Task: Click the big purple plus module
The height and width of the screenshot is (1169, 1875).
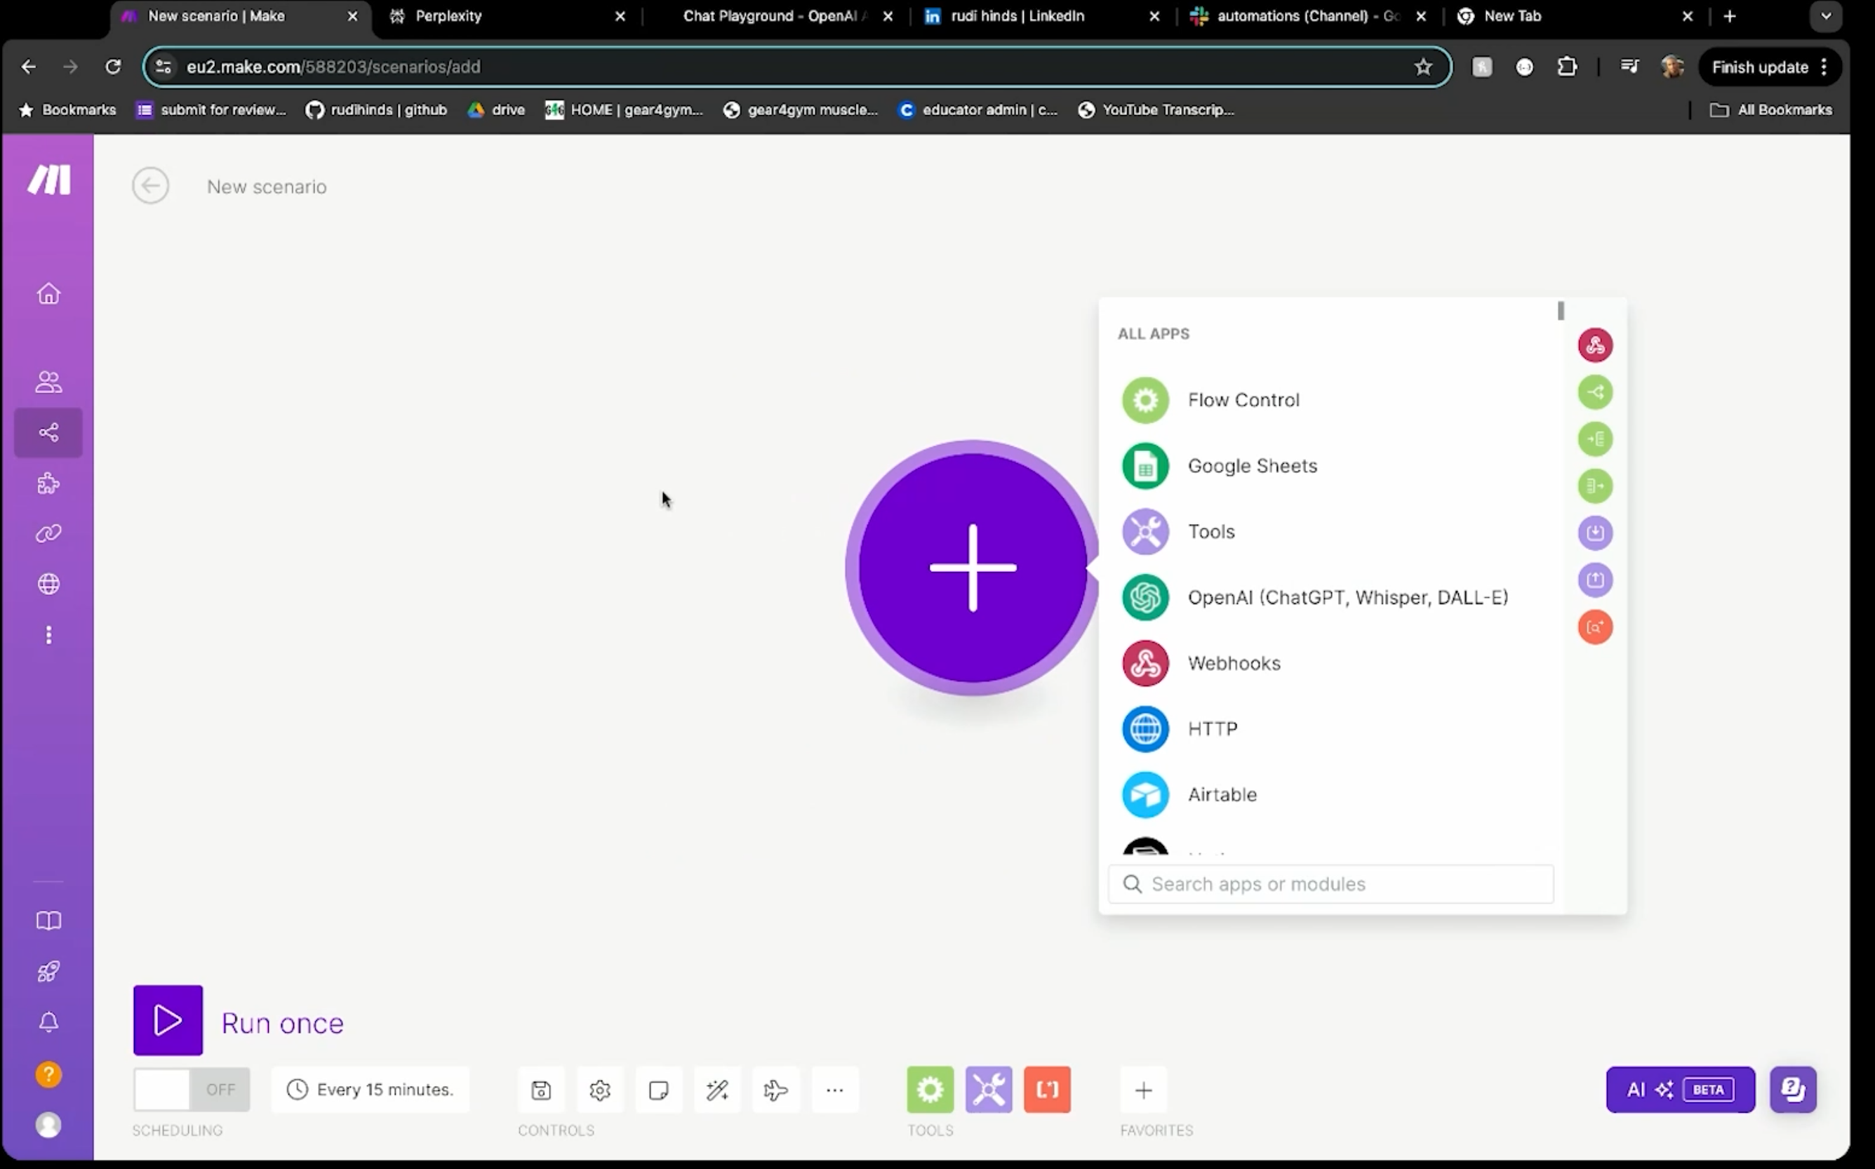Action: click(972, 567)
